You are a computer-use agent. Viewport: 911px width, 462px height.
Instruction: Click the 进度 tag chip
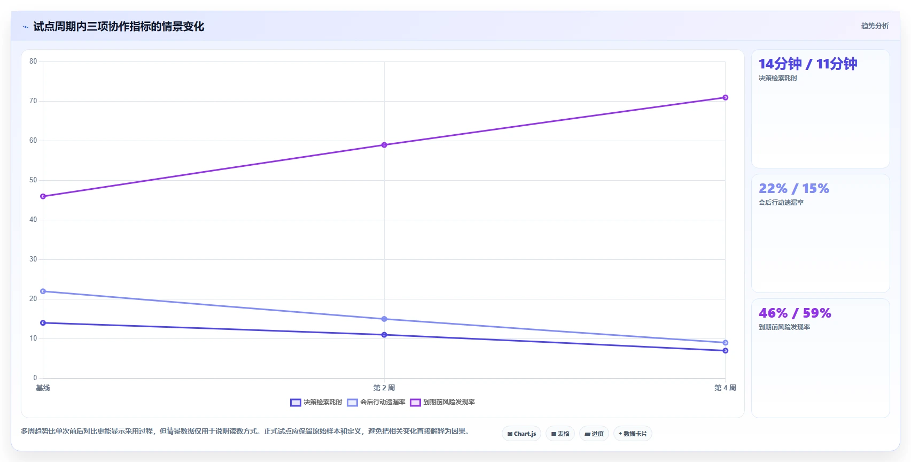point(594,434)
